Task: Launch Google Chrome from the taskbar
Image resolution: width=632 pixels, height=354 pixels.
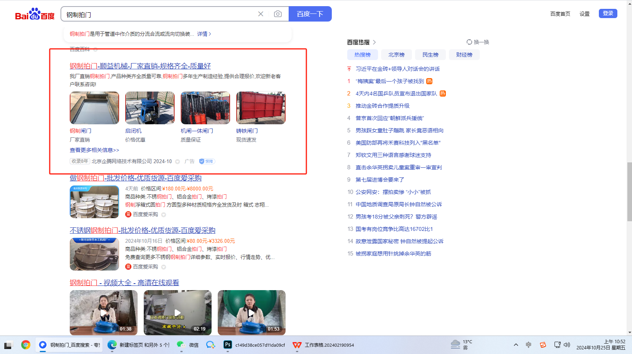Action: (26, 345)
